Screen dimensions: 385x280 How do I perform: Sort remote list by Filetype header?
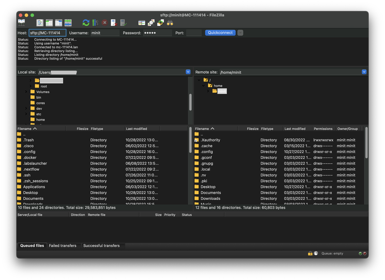click(x=271, y=129)
